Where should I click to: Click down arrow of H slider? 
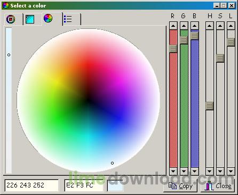(210, 171)
